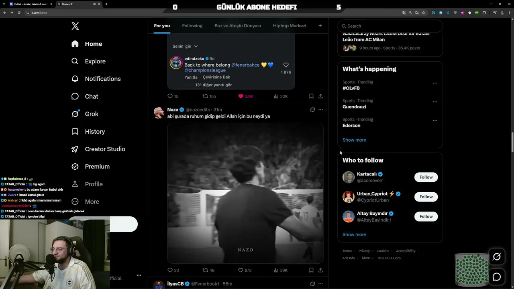Bookmark this page with the star icon
This screenshot has height=289, width=514.
(423, 12)
